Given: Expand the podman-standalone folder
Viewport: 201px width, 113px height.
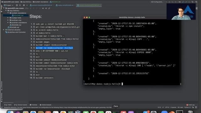Looking at the screenshot, I should (x=8, y=23).
